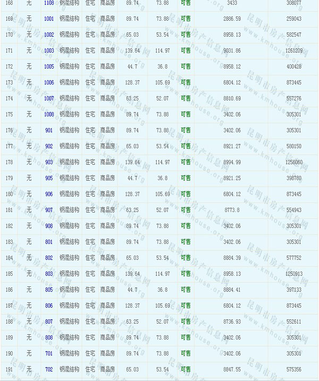Select room 702 link
Viewport: 319px width, 381px height.
49,369
